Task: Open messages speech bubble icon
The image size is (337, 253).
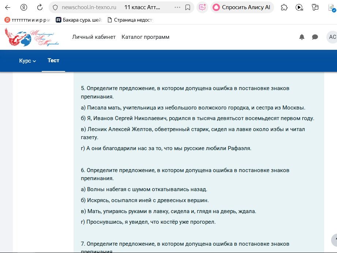Action: pos(315,37)
